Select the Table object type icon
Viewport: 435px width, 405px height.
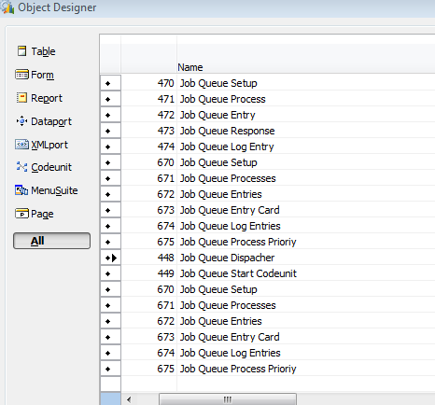[x=21, y=51]
